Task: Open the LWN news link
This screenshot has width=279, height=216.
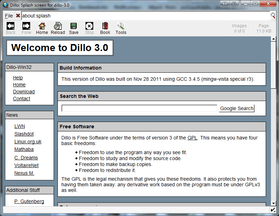Action: pyautogui.click(x=20, y=126)
